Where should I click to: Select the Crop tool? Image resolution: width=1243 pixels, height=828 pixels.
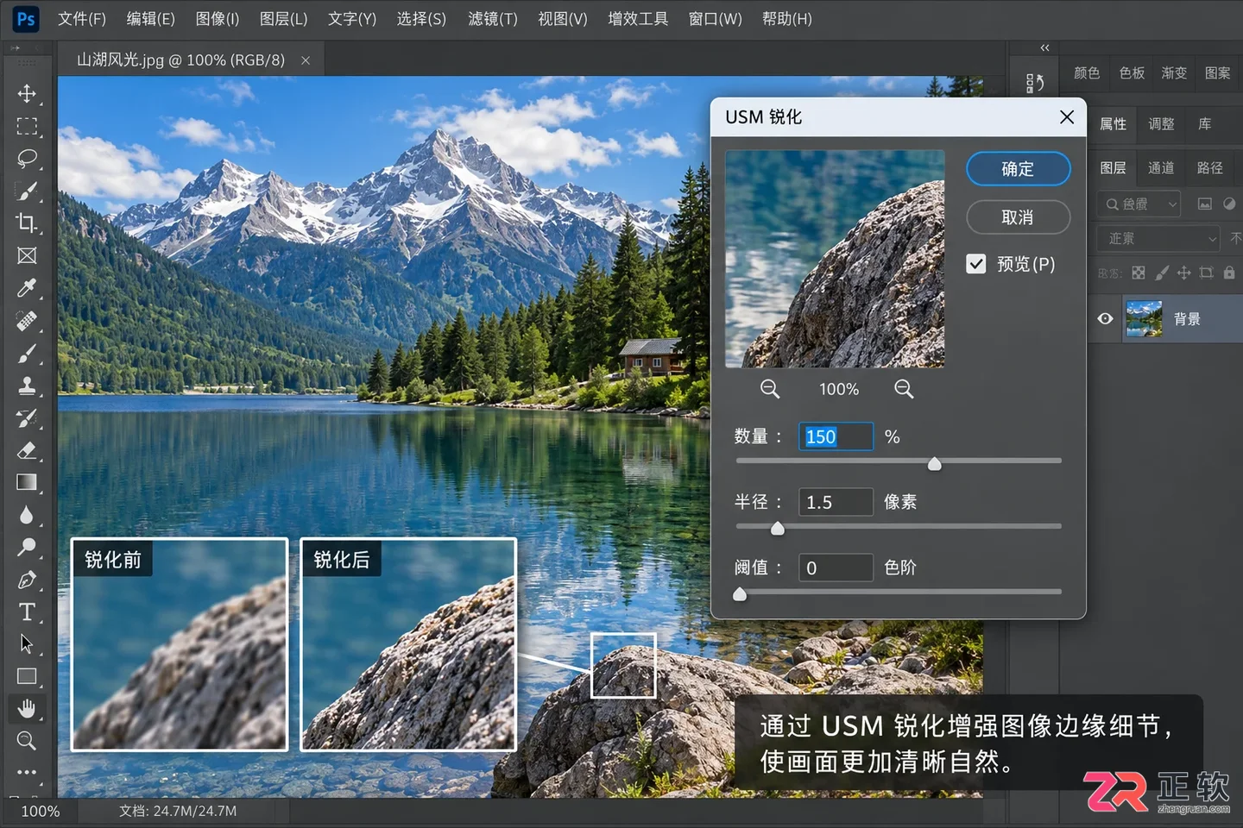27,223
